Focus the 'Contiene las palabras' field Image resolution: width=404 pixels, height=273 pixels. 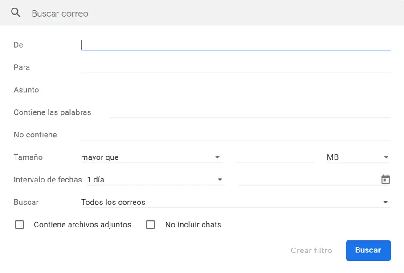pos(249,112)
